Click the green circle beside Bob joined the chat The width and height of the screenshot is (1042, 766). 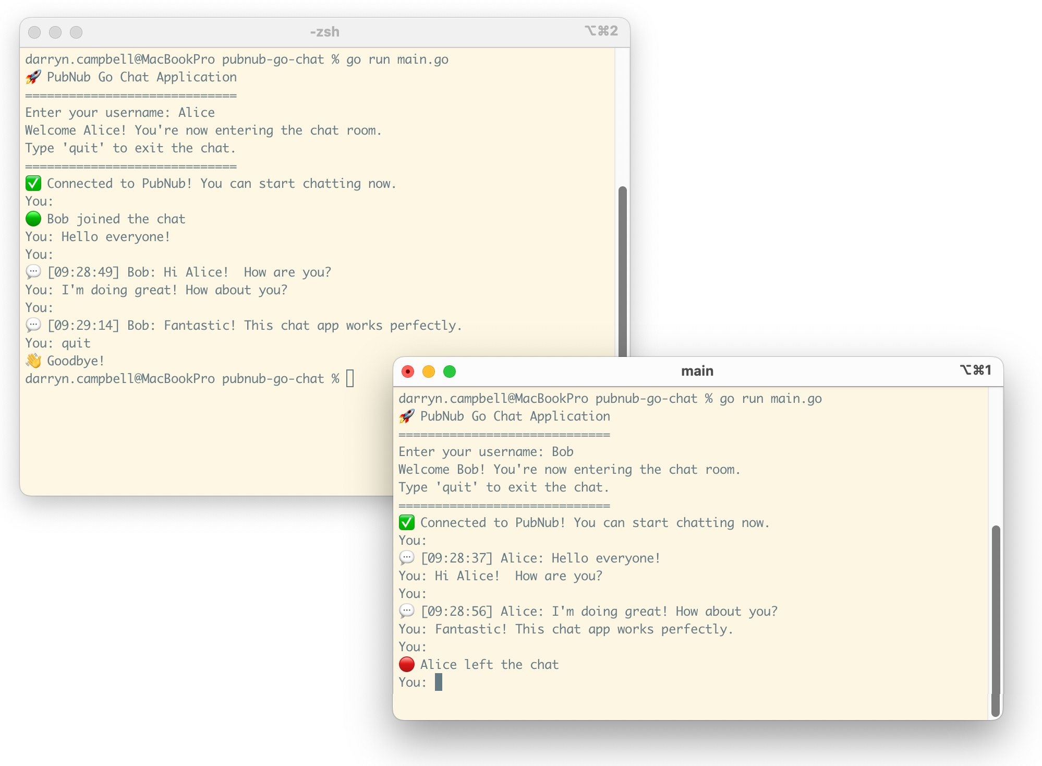pos(33,219)
